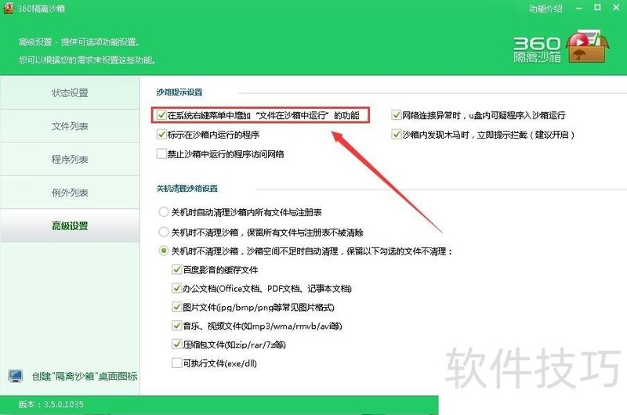Toggle 标示在沙箱内运行的程序 checkbox
Viewport: 627px width, 415px height.
pos(161,135)
